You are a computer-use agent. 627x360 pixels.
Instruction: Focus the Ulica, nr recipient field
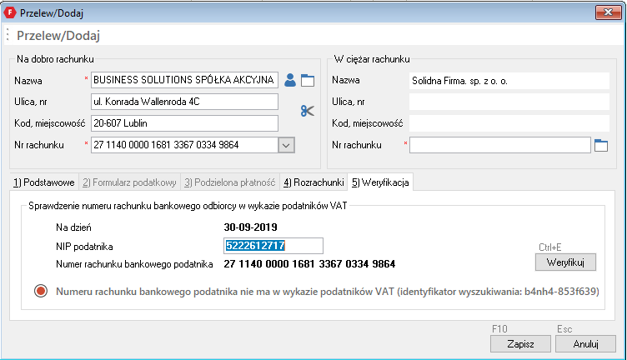coord(183,102)
